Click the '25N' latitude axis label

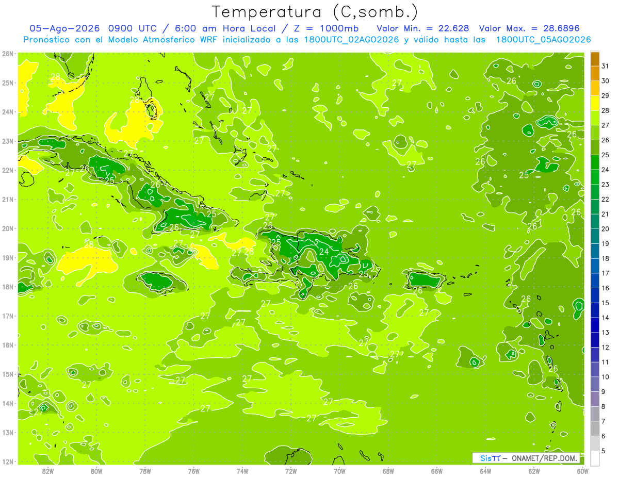(x=8, y=83)
